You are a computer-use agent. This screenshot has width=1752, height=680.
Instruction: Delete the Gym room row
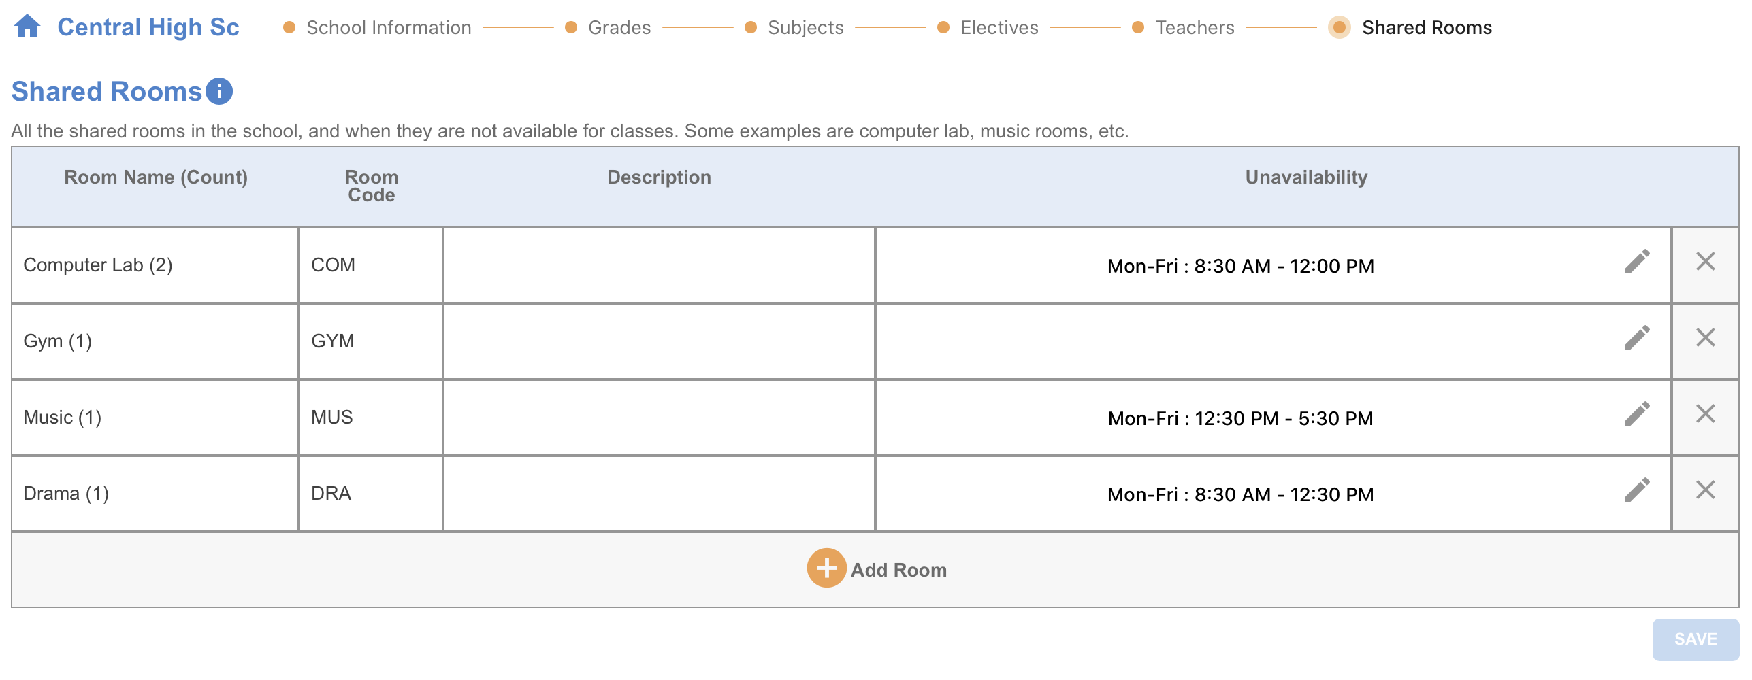1705,338
